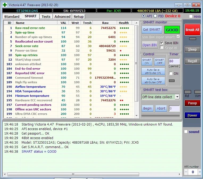Viewport: 203px width, 179px height.
Task: Click the Name column header
Action: coord(35,23)
